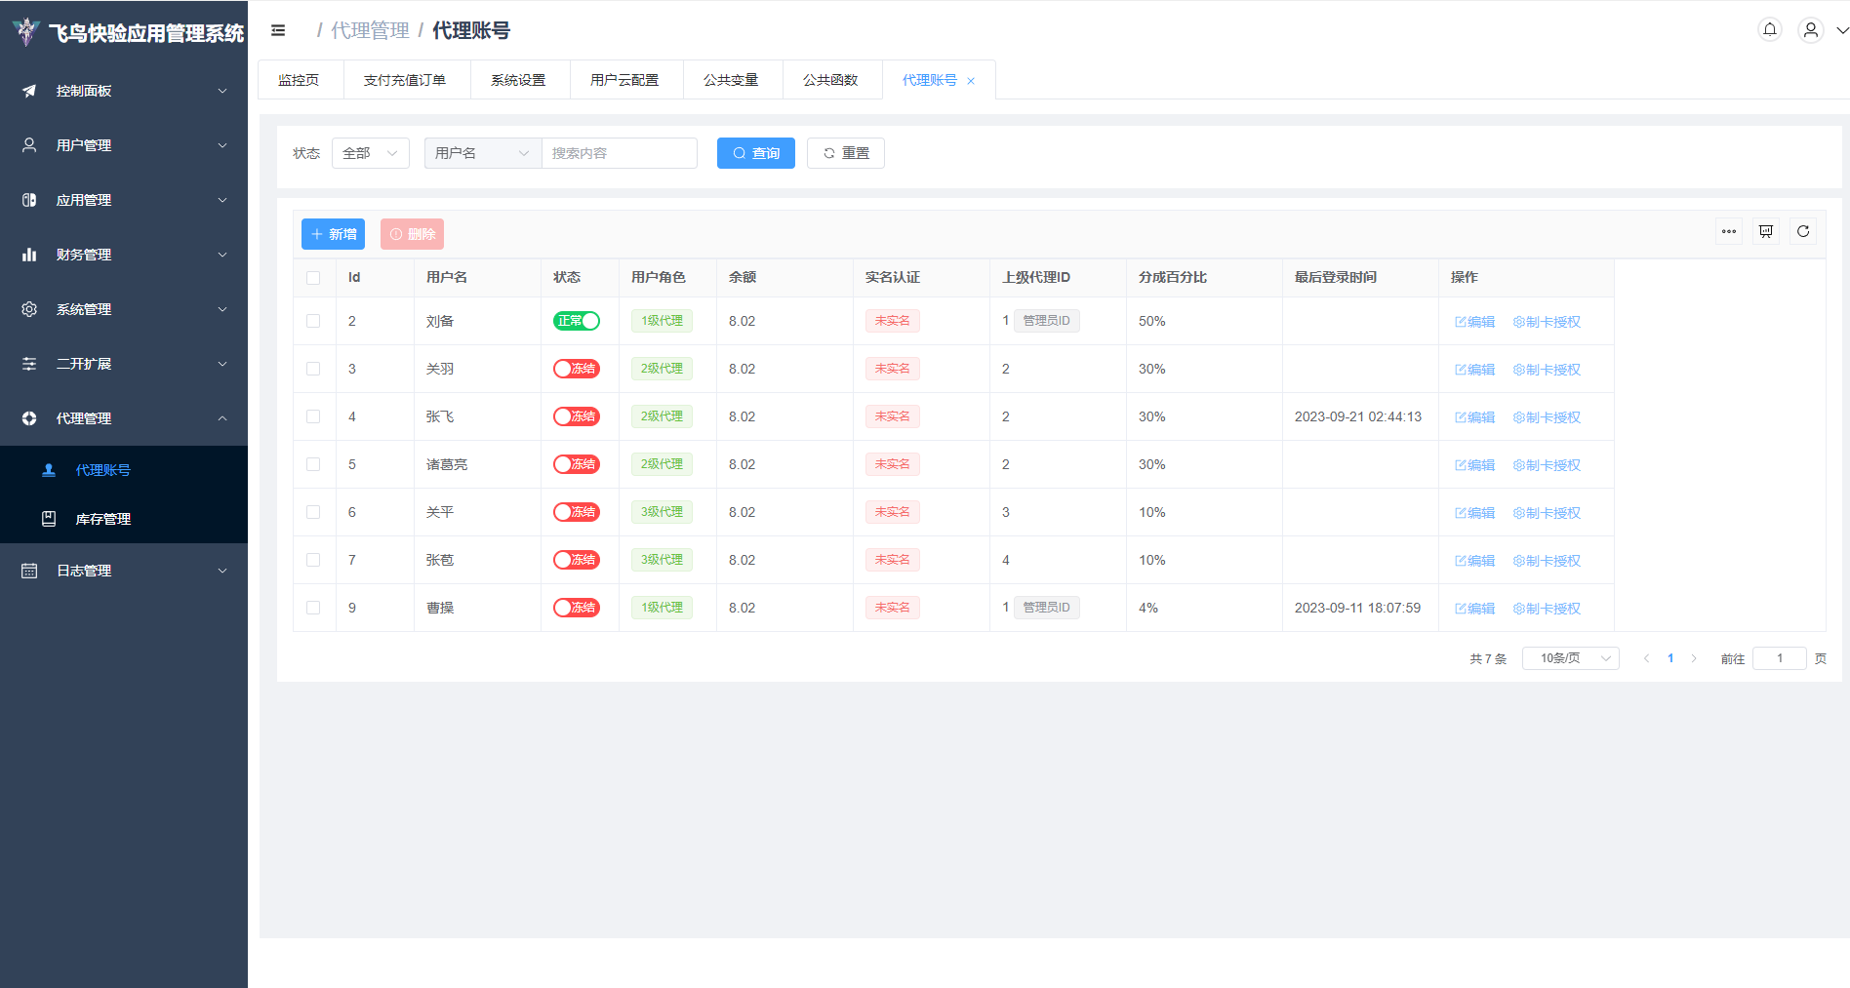Open the user avatar menu
The image size is (1850, 988).
[1810, 30]
